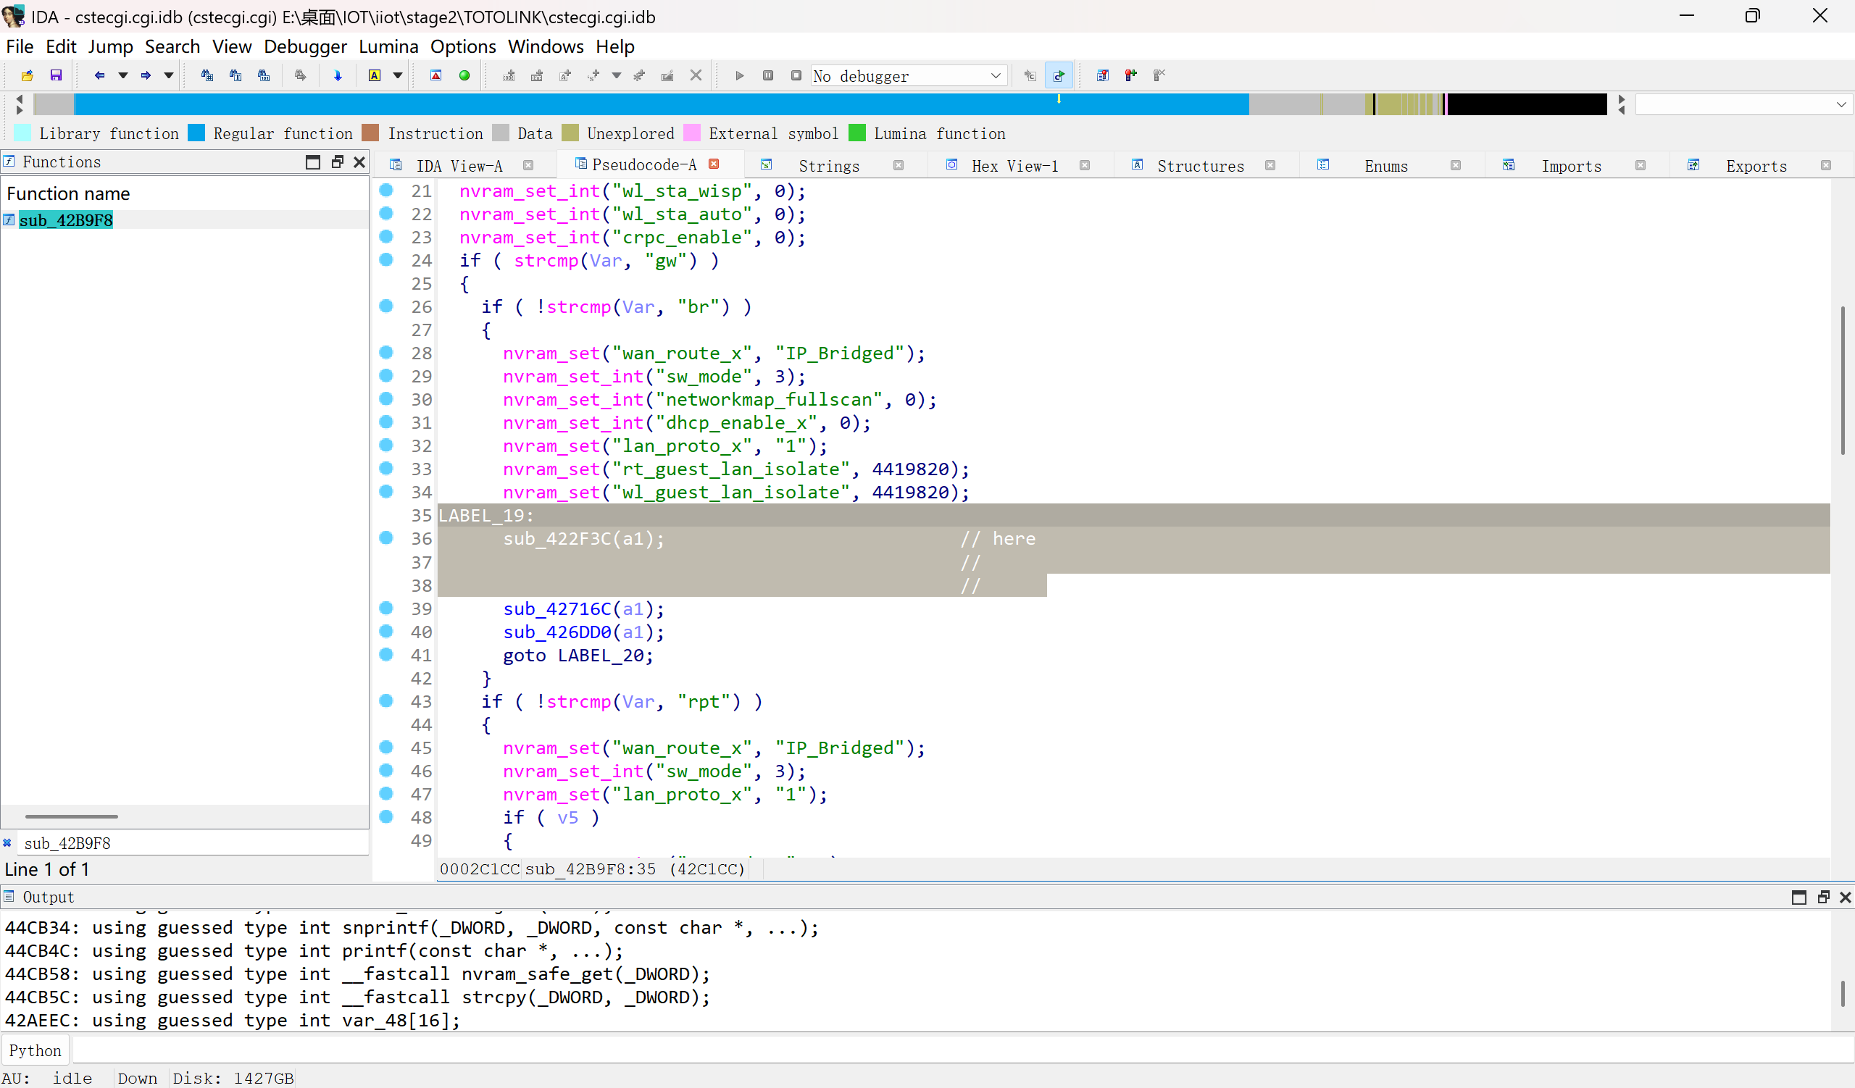Viewport: 1855px width, 1088px height.
Task: Click the binary sequence search icon
Action: tap(264, 75)
